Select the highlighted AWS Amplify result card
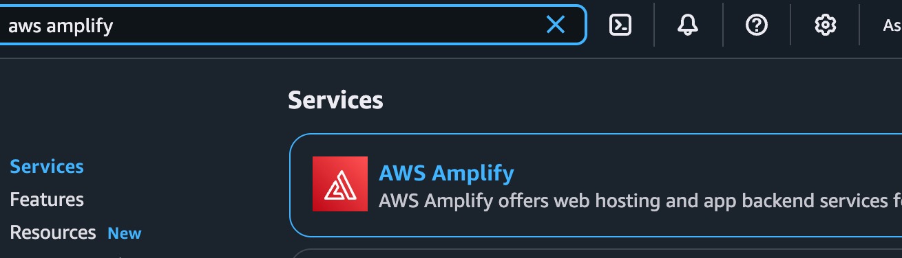Screen dimensions: 902x258 [596, 185]
